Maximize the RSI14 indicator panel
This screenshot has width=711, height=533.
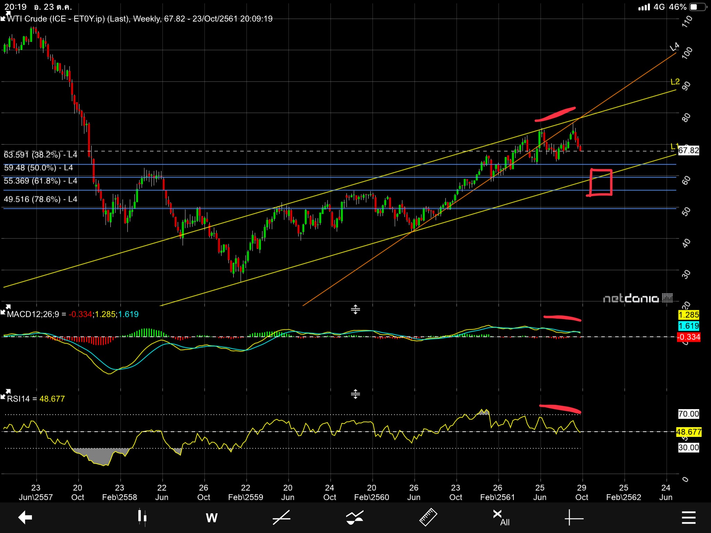(5, 394)
